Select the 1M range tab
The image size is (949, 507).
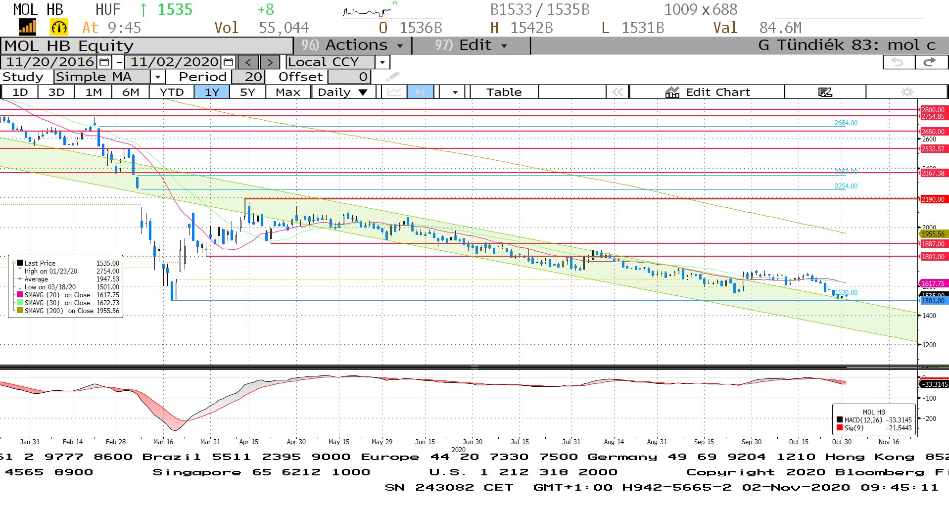click(94, 92)
